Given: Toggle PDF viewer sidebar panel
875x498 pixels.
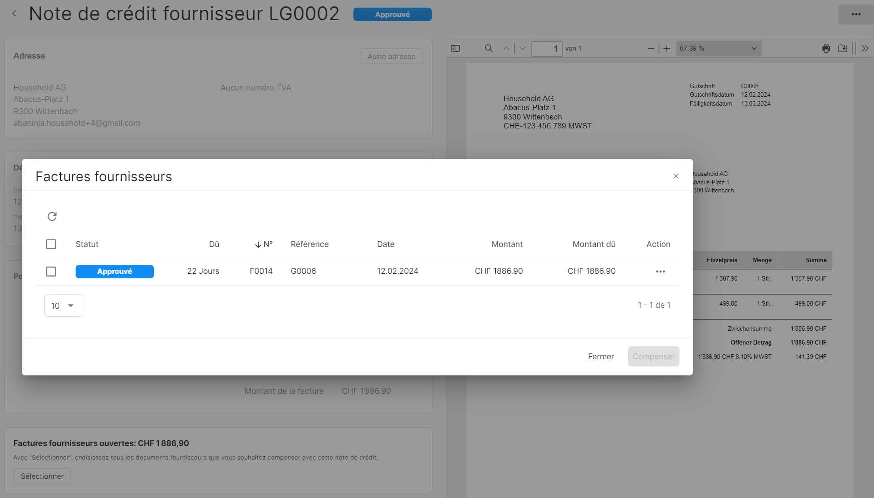Looking at the screenshot, I should pos(455,48).
